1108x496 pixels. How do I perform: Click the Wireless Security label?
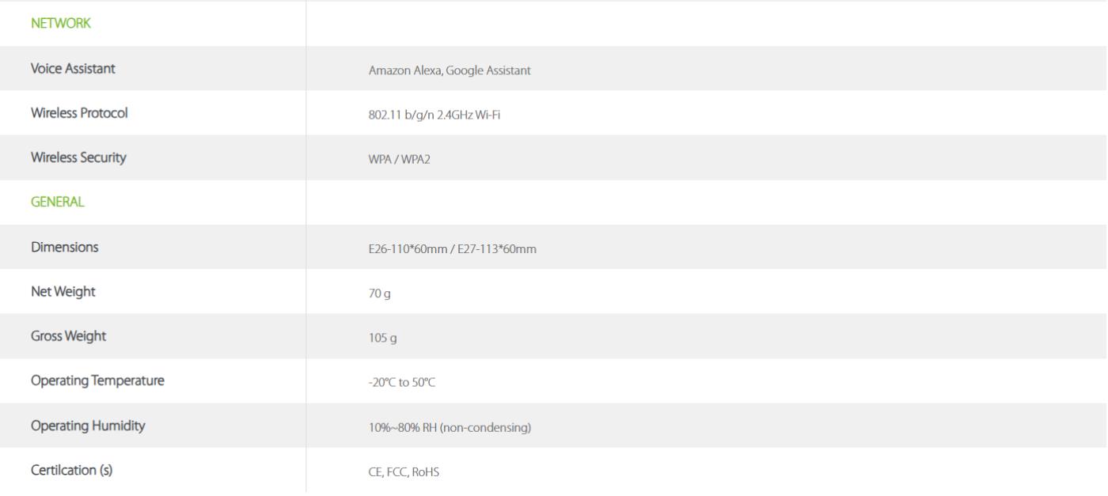coord(78,157)
